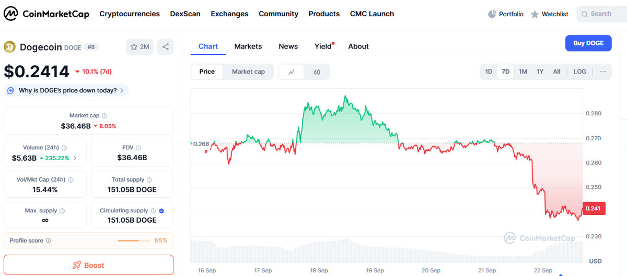
Task: Click the 151.05B DOGE total supply value
Action: pos(132,189)
